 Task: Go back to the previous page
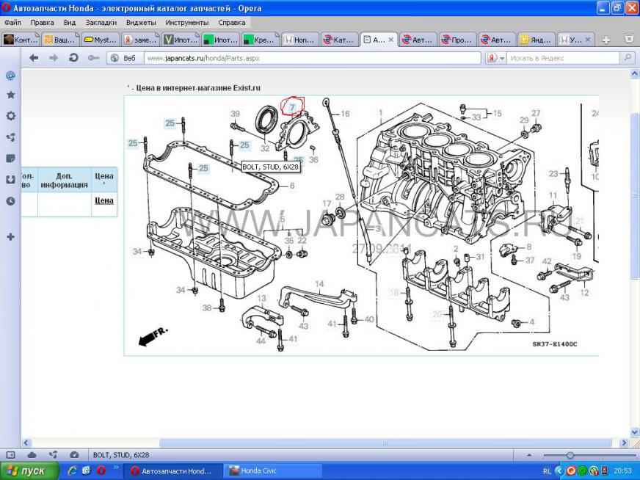pos(34,58)
